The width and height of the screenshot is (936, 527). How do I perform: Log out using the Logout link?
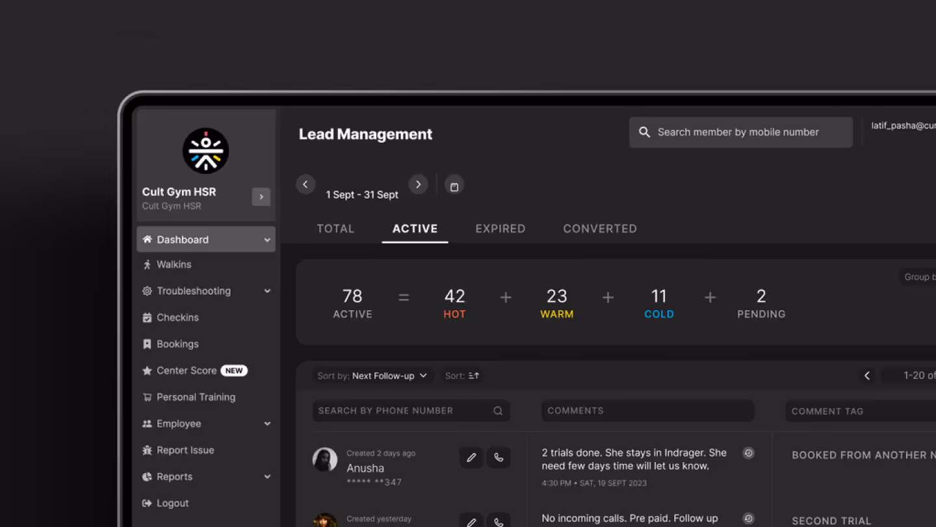172,503
